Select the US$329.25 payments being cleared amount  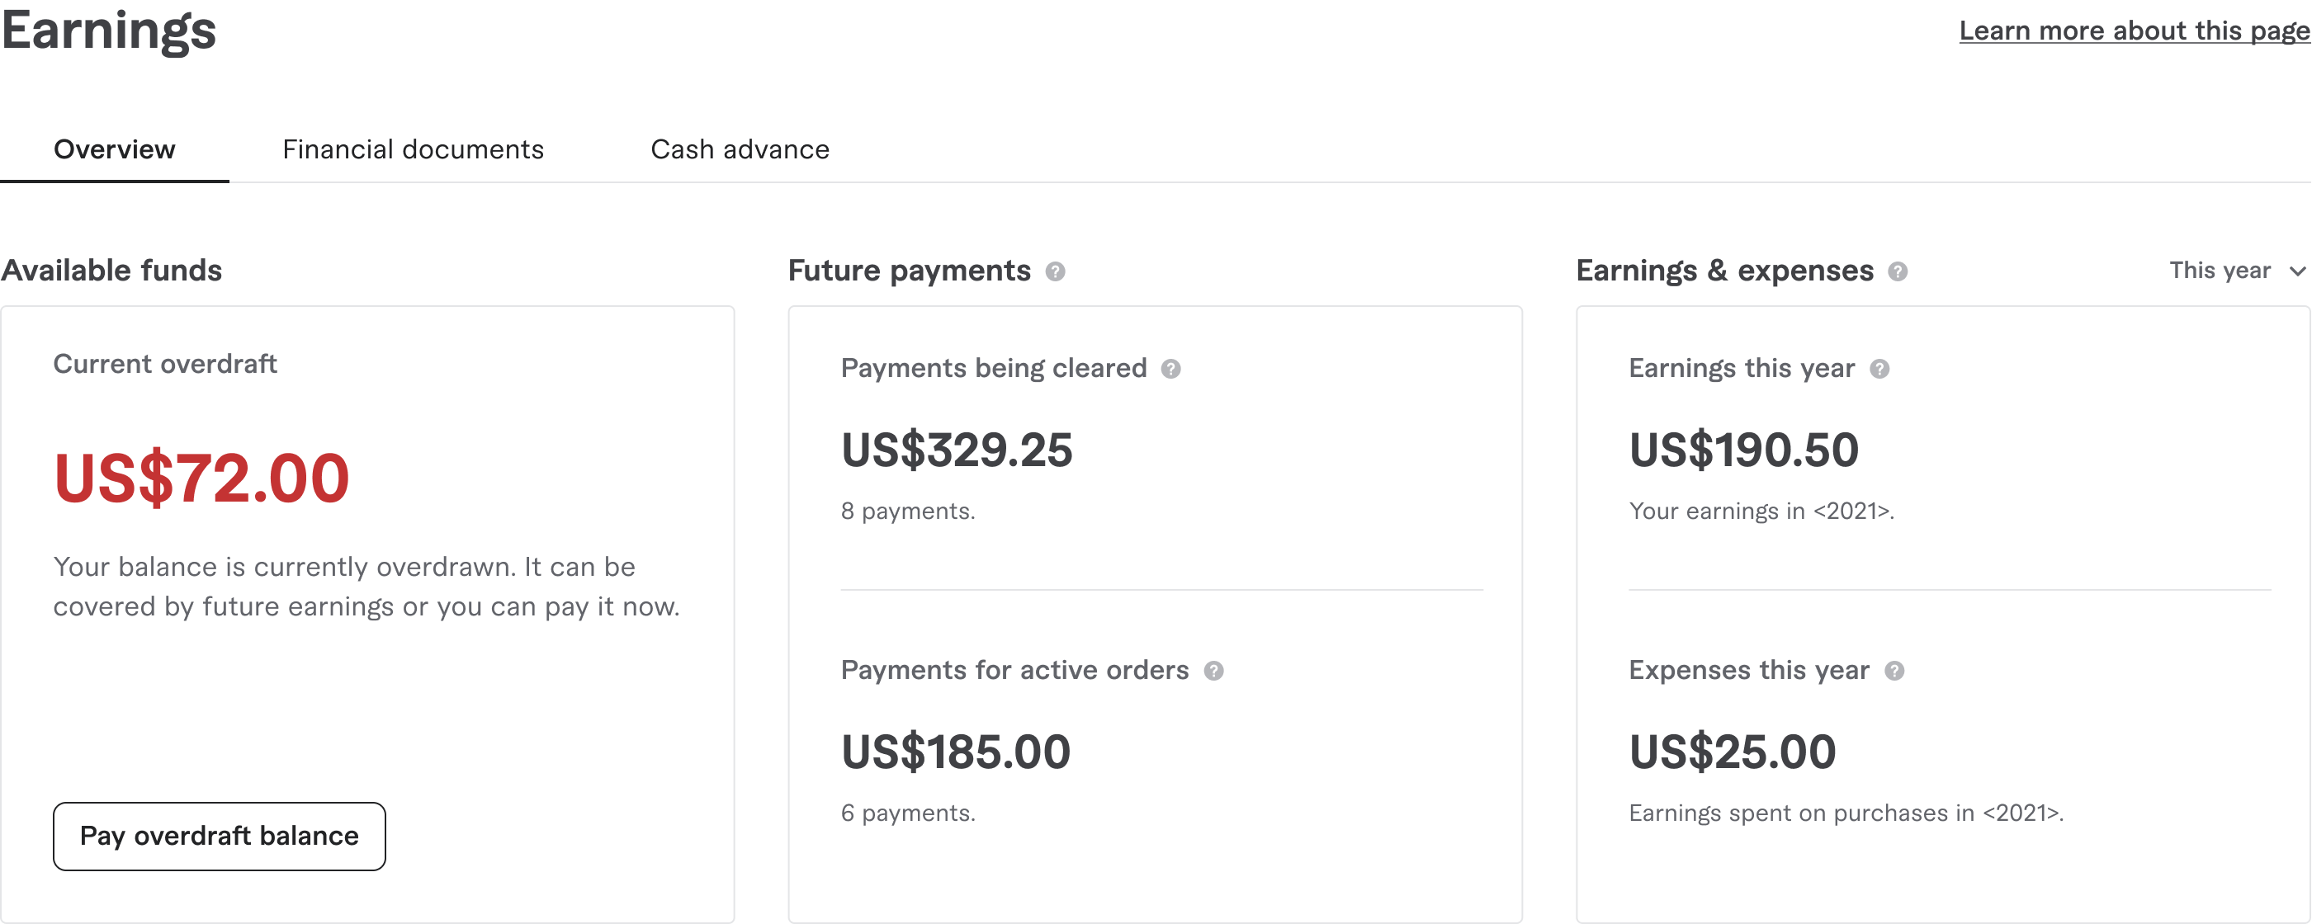tap(956, 450)
